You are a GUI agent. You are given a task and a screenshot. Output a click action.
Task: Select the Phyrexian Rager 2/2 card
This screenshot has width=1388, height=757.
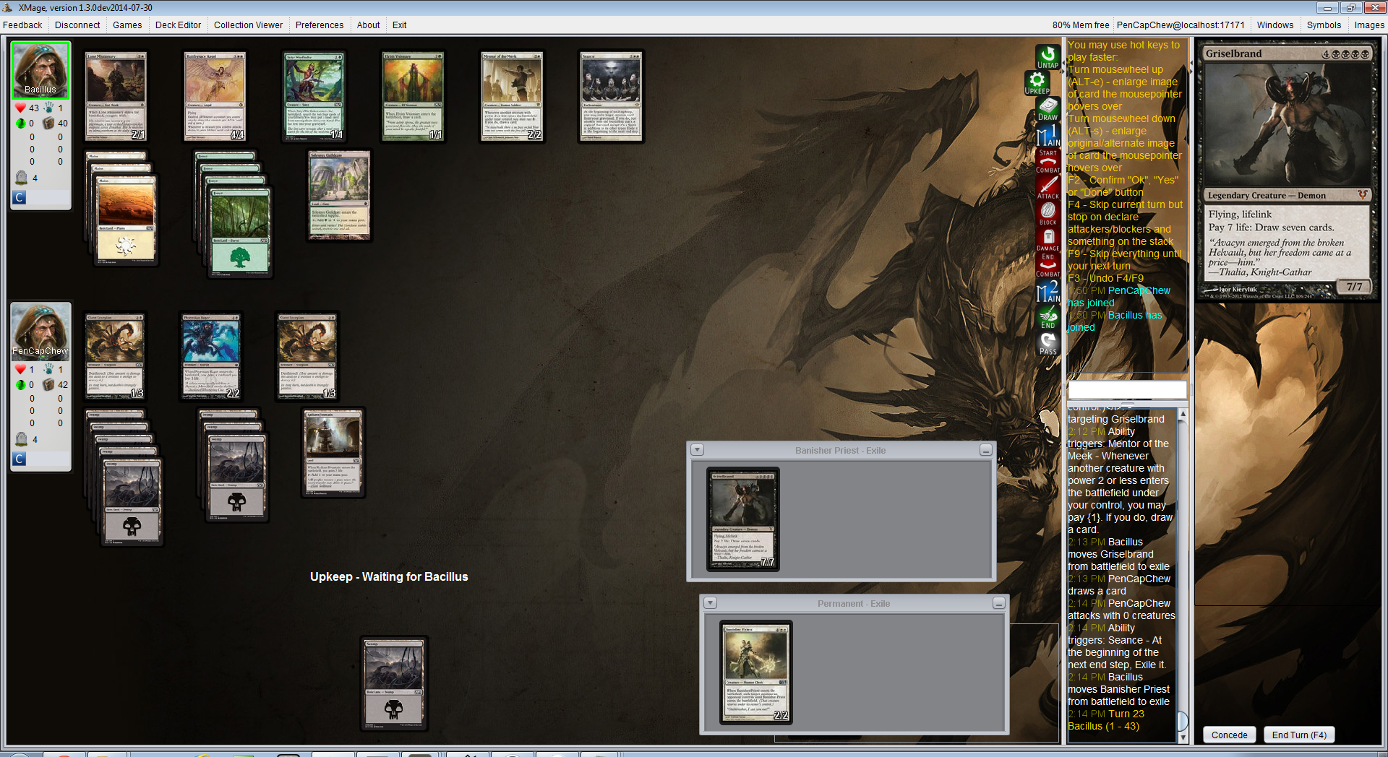210,357
